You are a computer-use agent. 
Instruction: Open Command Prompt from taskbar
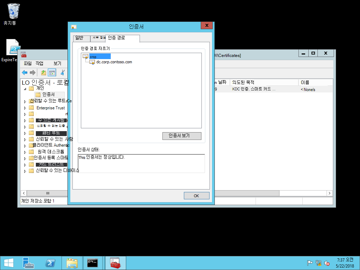[x=92, y=263]
